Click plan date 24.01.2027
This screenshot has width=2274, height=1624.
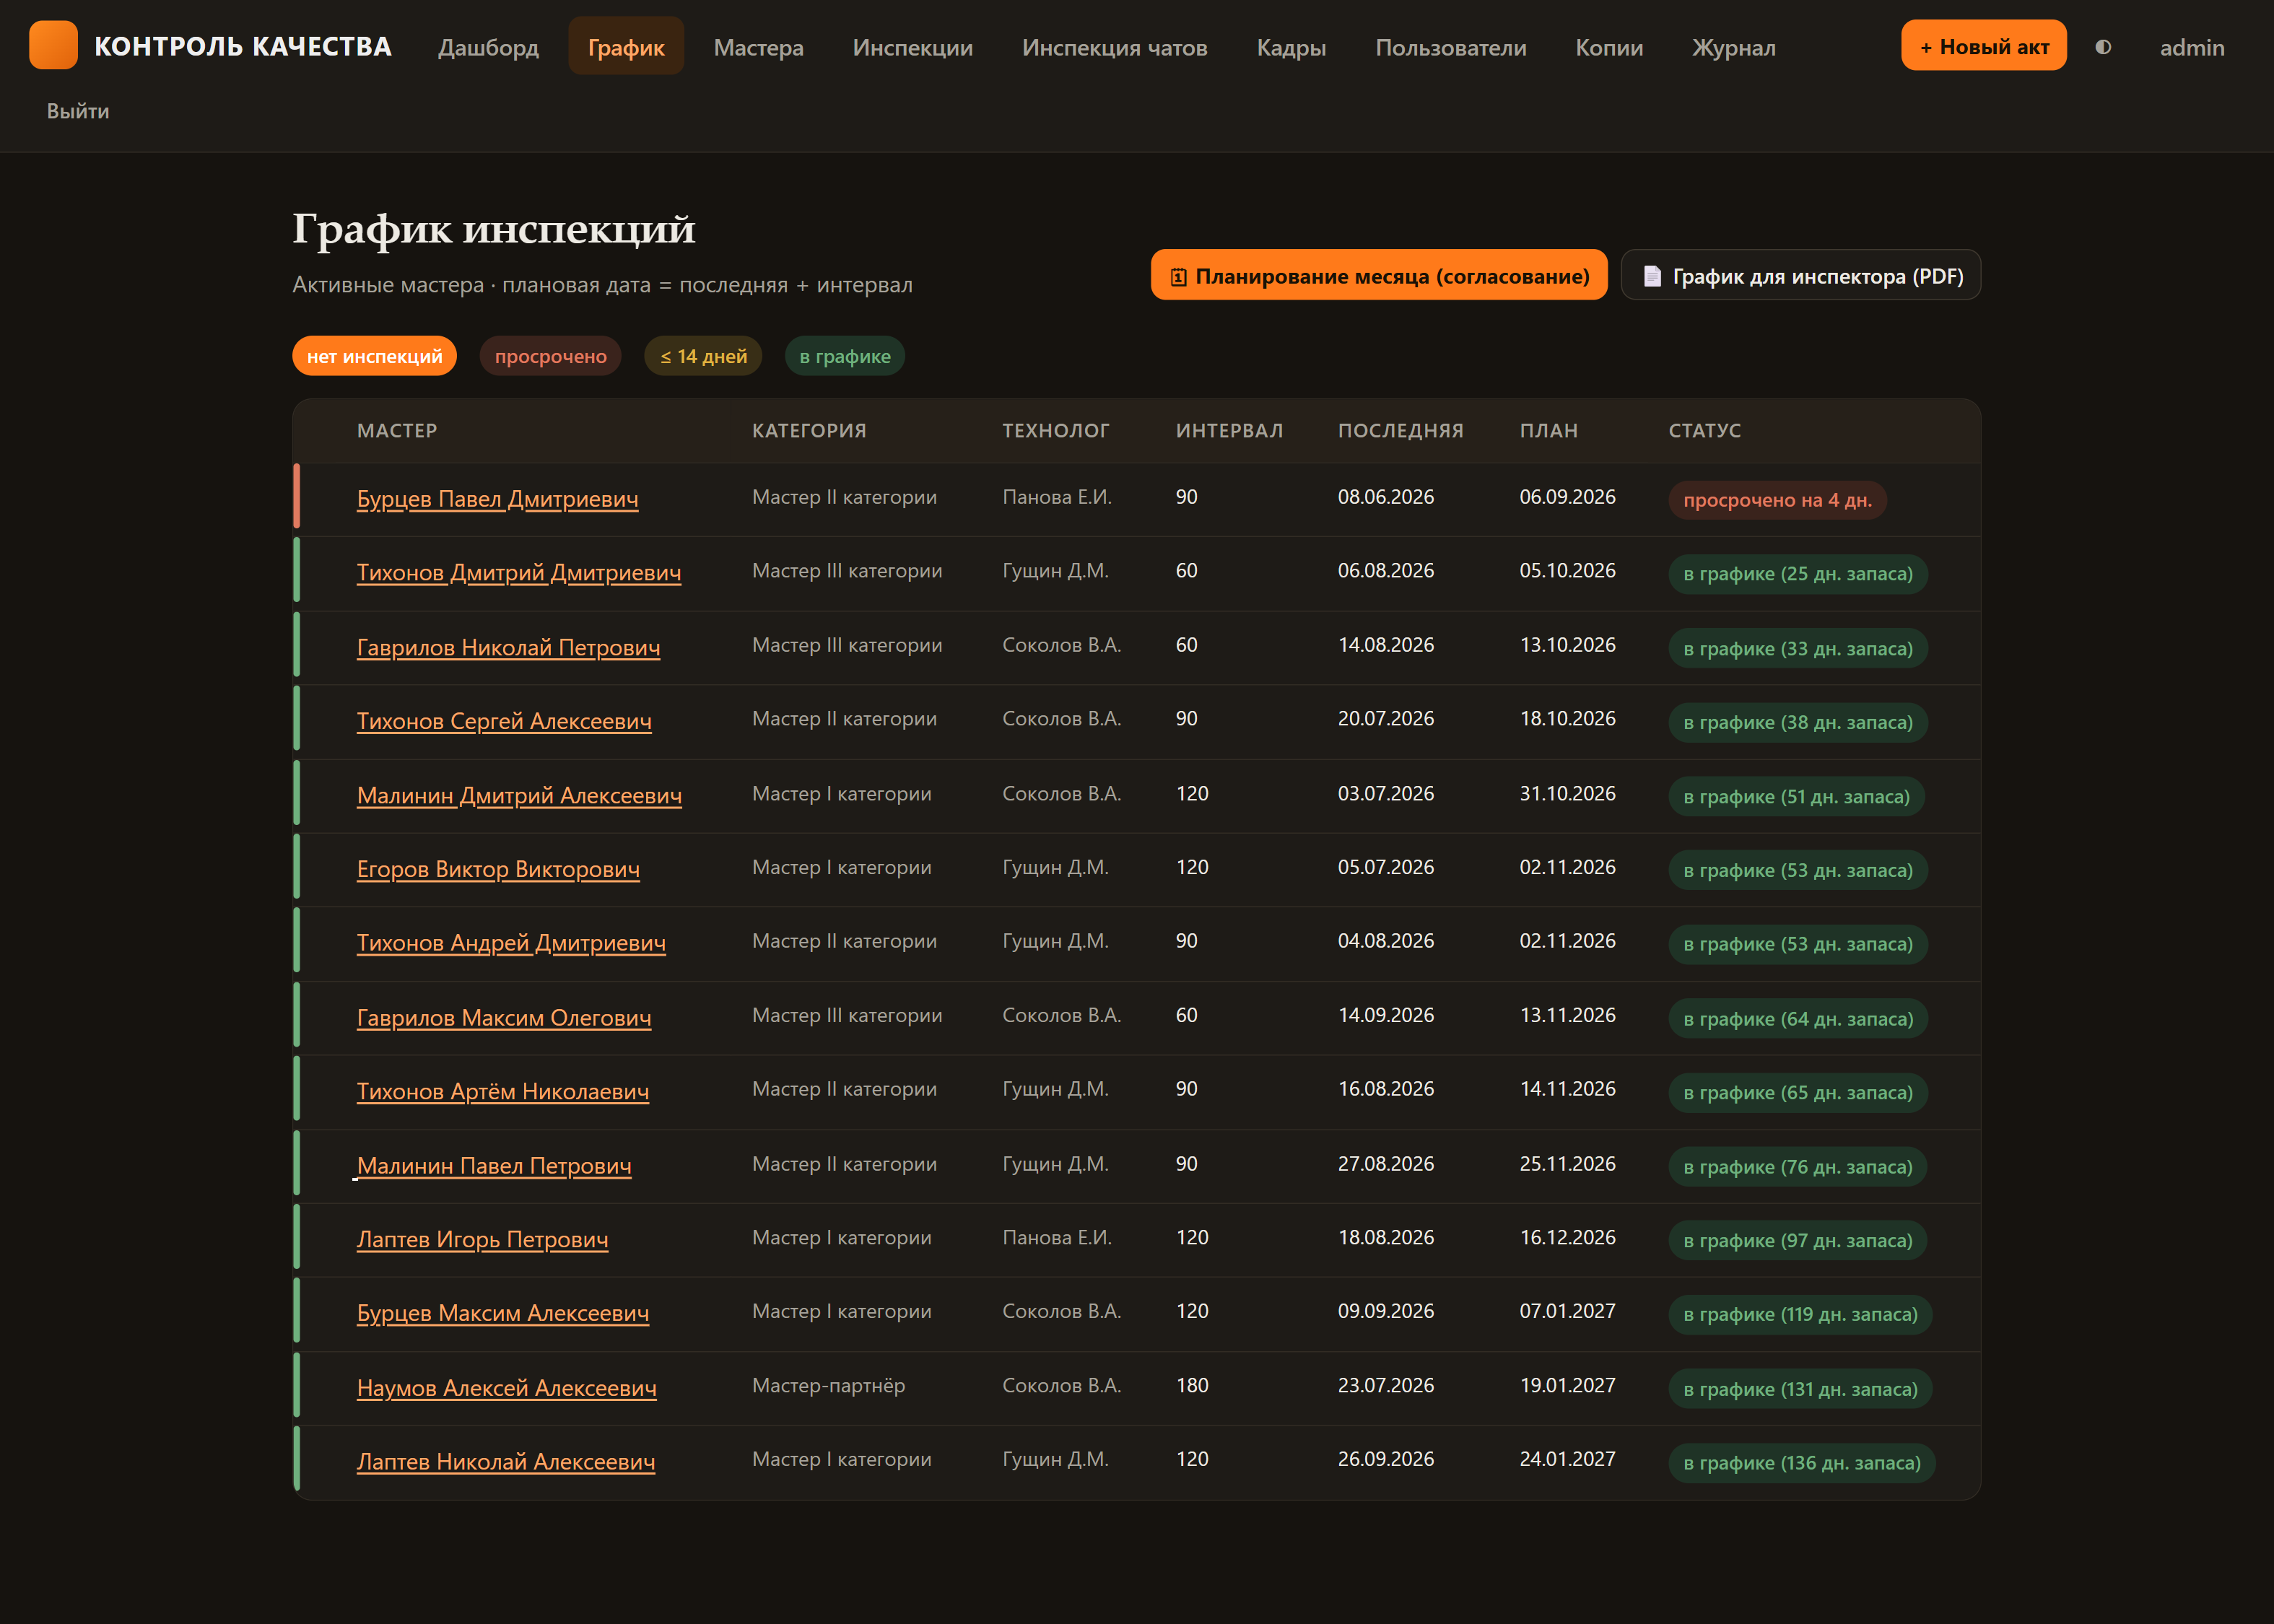[x=1567, y=1459]
